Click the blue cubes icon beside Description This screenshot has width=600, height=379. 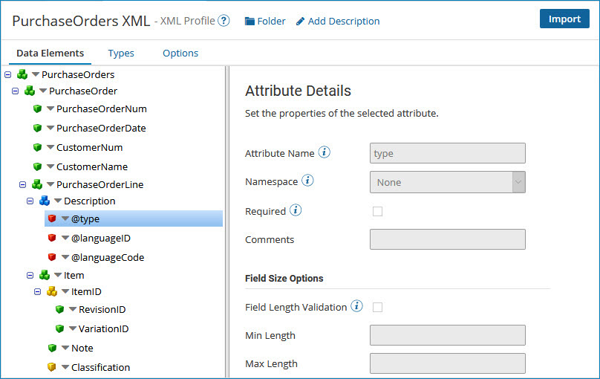coord(45,201)
